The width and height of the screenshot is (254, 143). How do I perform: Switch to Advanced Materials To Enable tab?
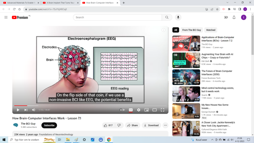pyautogui.click(x=21, y=3)
